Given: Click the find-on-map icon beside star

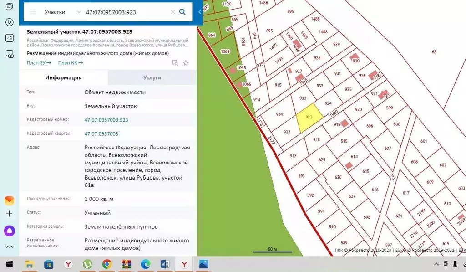Looking at the screenshot, I should (175, 63).
